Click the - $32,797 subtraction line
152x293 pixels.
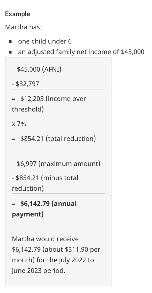(x=26, y=84)
